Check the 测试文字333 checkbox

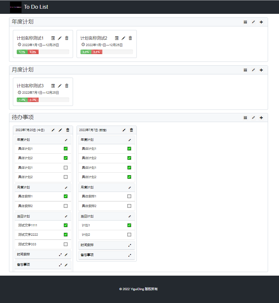66,244
